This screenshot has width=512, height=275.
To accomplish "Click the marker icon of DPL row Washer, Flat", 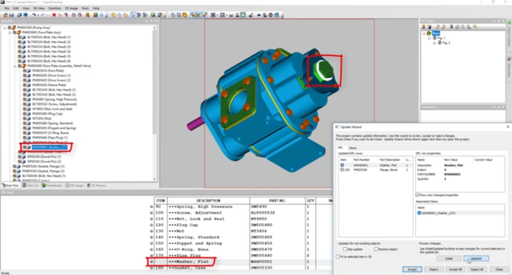I will point(151,262).
